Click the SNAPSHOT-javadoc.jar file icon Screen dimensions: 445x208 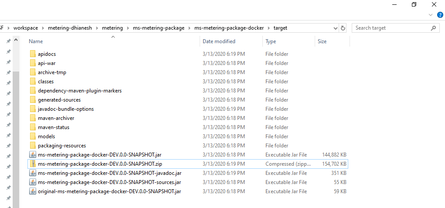33,173
